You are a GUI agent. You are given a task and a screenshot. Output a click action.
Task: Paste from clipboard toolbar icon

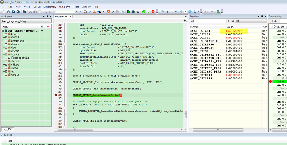click(39, 12)
